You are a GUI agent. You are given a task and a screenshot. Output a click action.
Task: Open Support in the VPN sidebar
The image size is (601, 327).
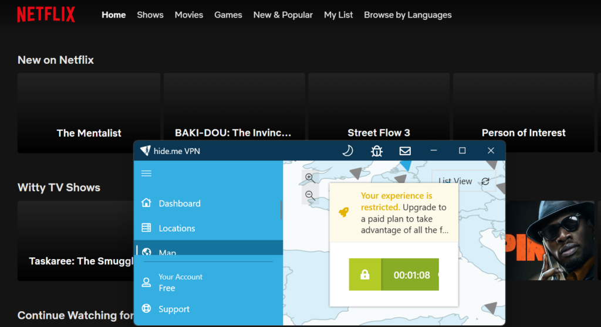click(174, 309)
